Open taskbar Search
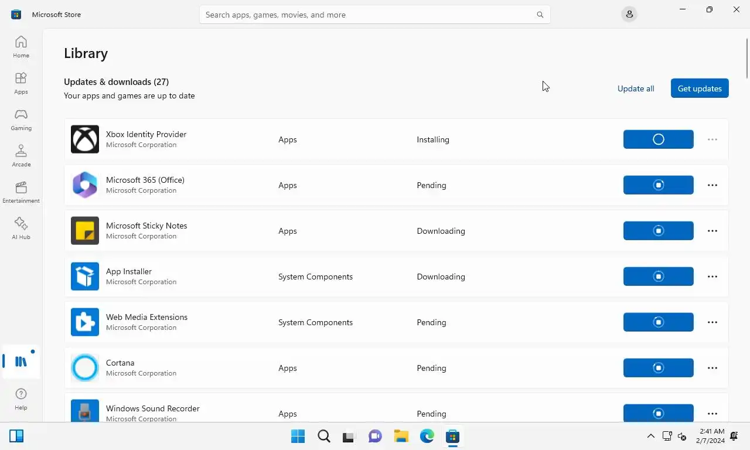The height and width of the screenshot is (450, 750). [x=324, y=437]
